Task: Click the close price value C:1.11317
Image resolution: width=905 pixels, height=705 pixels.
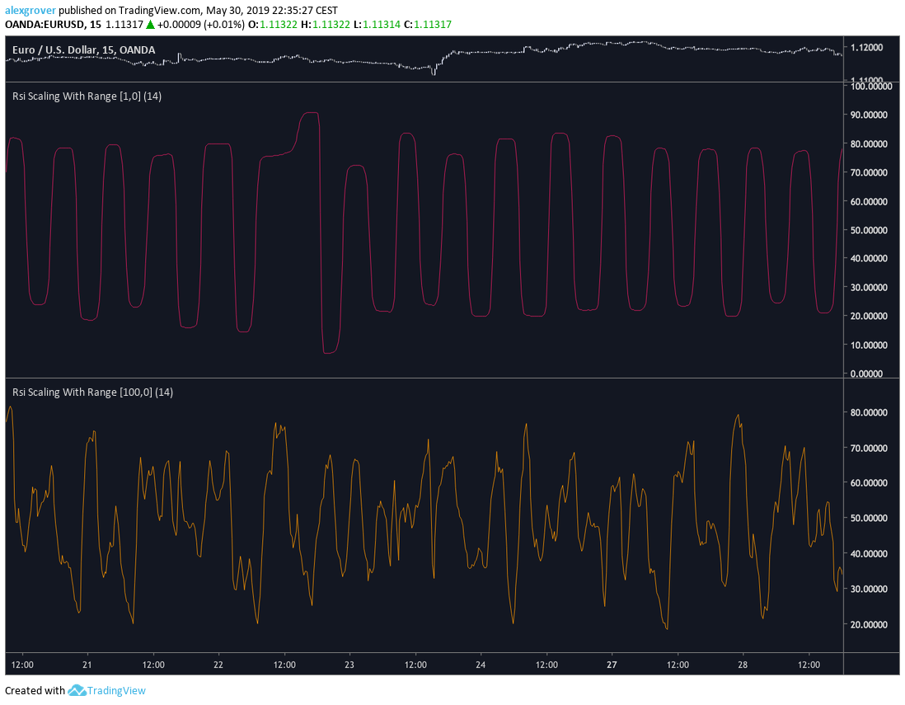Action: pos(428,24)
